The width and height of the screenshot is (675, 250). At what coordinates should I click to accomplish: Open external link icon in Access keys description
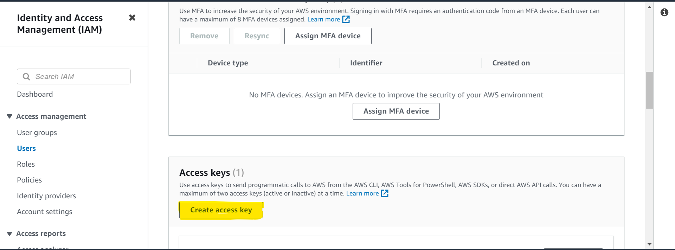(385, 193)
